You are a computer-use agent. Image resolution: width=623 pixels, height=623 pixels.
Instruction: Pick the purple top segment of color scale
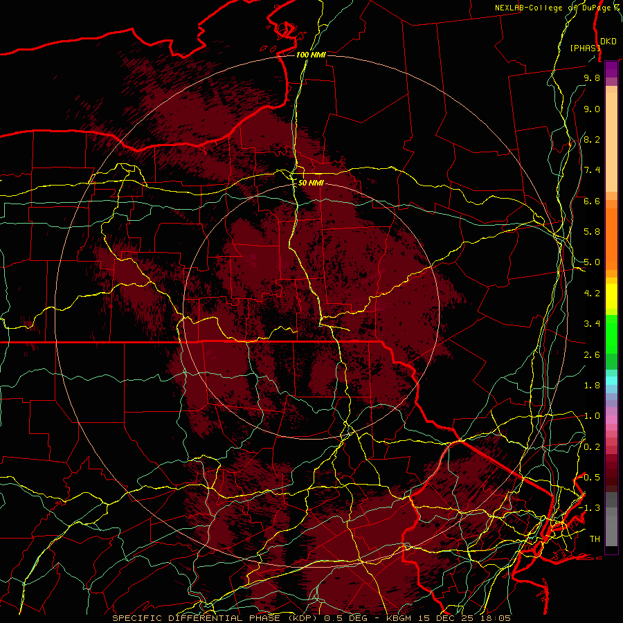click(x=611, y=69)
